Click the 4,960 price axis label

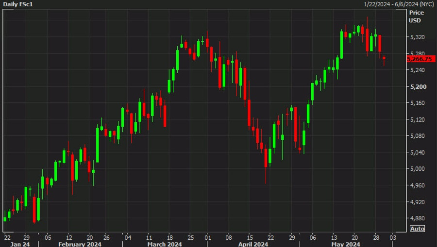[419, 185]
